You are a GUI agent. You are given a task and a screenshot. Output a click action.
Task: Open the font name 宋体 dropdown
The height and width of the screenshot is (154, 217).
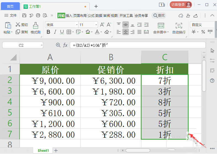[x=77, y=25]
